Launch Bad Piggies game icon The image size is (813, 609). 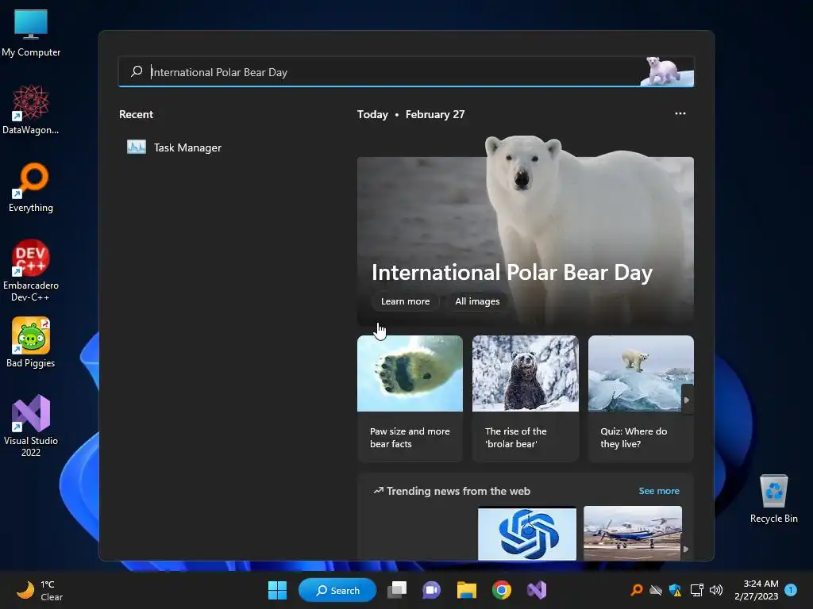(x=31, y=343)
